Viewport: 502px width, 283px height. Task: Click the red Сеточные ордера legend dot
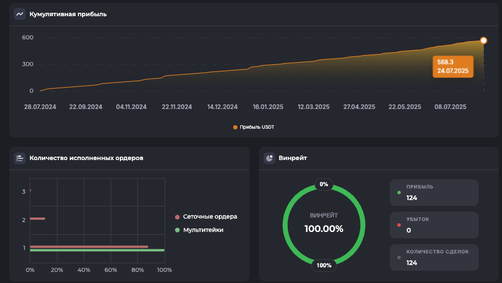(177, 217)
